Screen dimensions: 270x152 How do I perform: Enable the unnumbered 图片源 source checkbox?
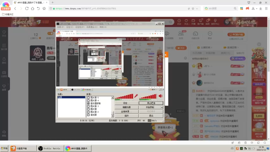[88, 109]
